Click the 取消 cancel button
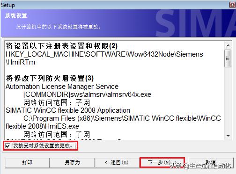The width and height of the screenshot is (236, 174). pos(210,163)
